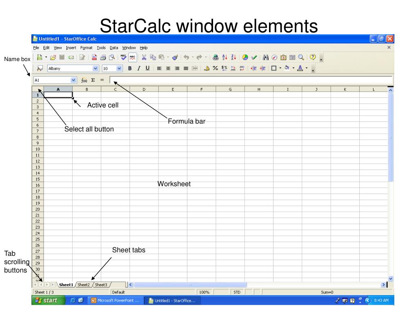Cut selection with the scissors icon
This screenshot has height=313, width=418.
[x=144, y=57]
